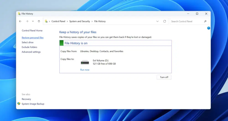Click the 'File History is on' status text
The image size is (228, 121).
(76, 43)
